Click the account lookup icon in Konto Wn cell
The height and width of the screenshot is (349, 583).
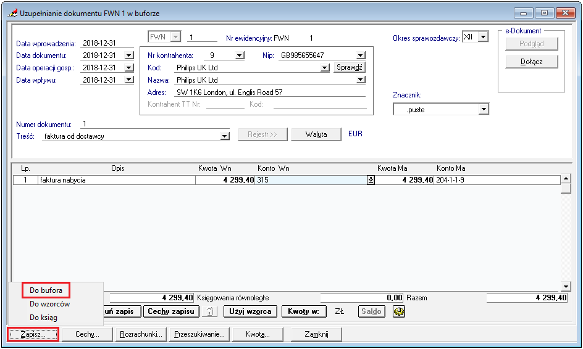click(x=371, y=180)
